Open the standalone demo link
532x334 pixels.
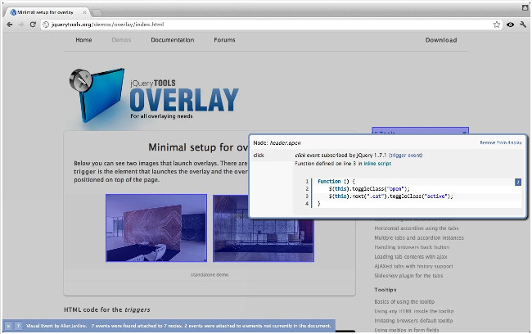[210, 274]
